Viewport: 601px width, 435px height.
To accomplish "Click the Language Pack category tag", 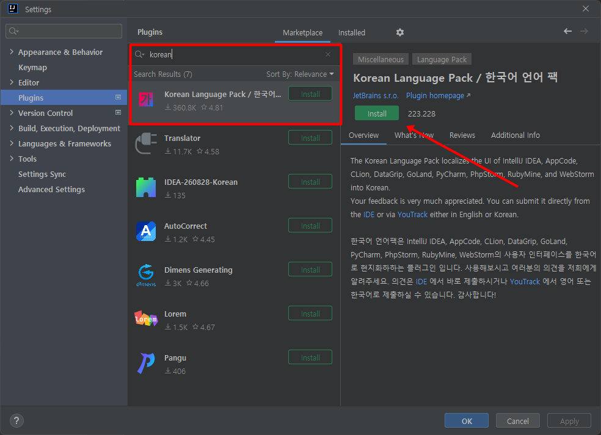I will click(x=442, y=59).
